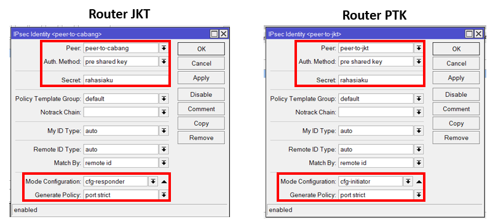The height and width of the screenshot is (222, 490).
Task: Click 'enabled' status text in Router JKT dialog
Action: pos(25,210)
